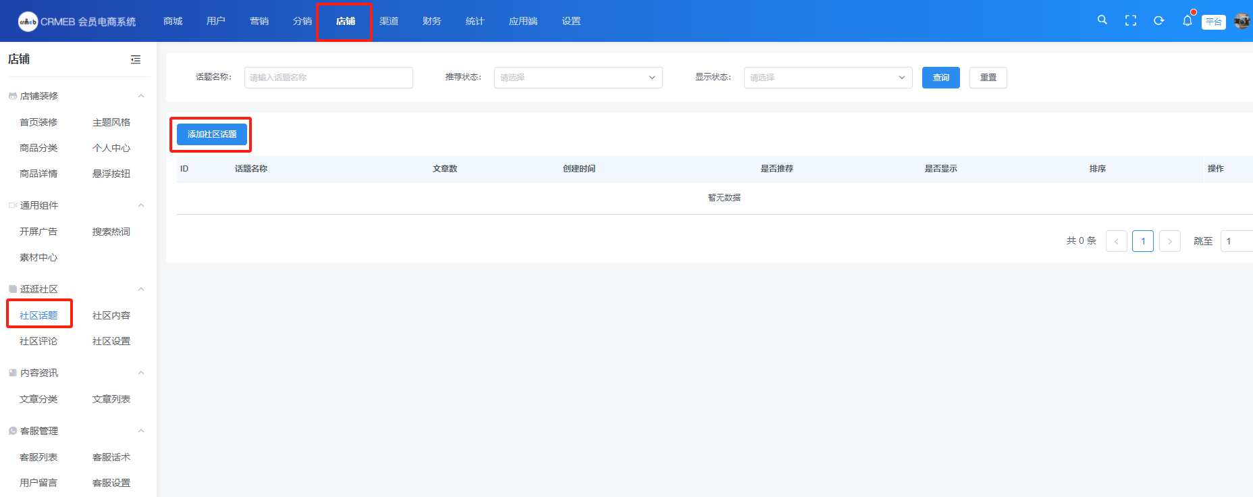Screen dimensions: 1253x497
Task: Click the refresh page icon
Action: point(1158,21)
